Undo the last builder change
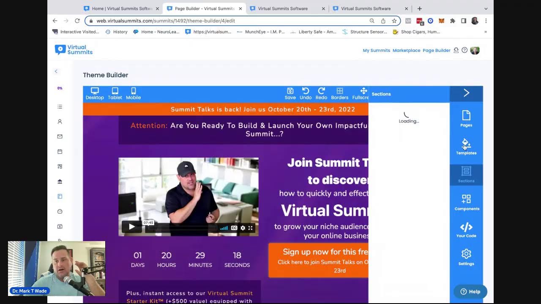 click(306, 94)
